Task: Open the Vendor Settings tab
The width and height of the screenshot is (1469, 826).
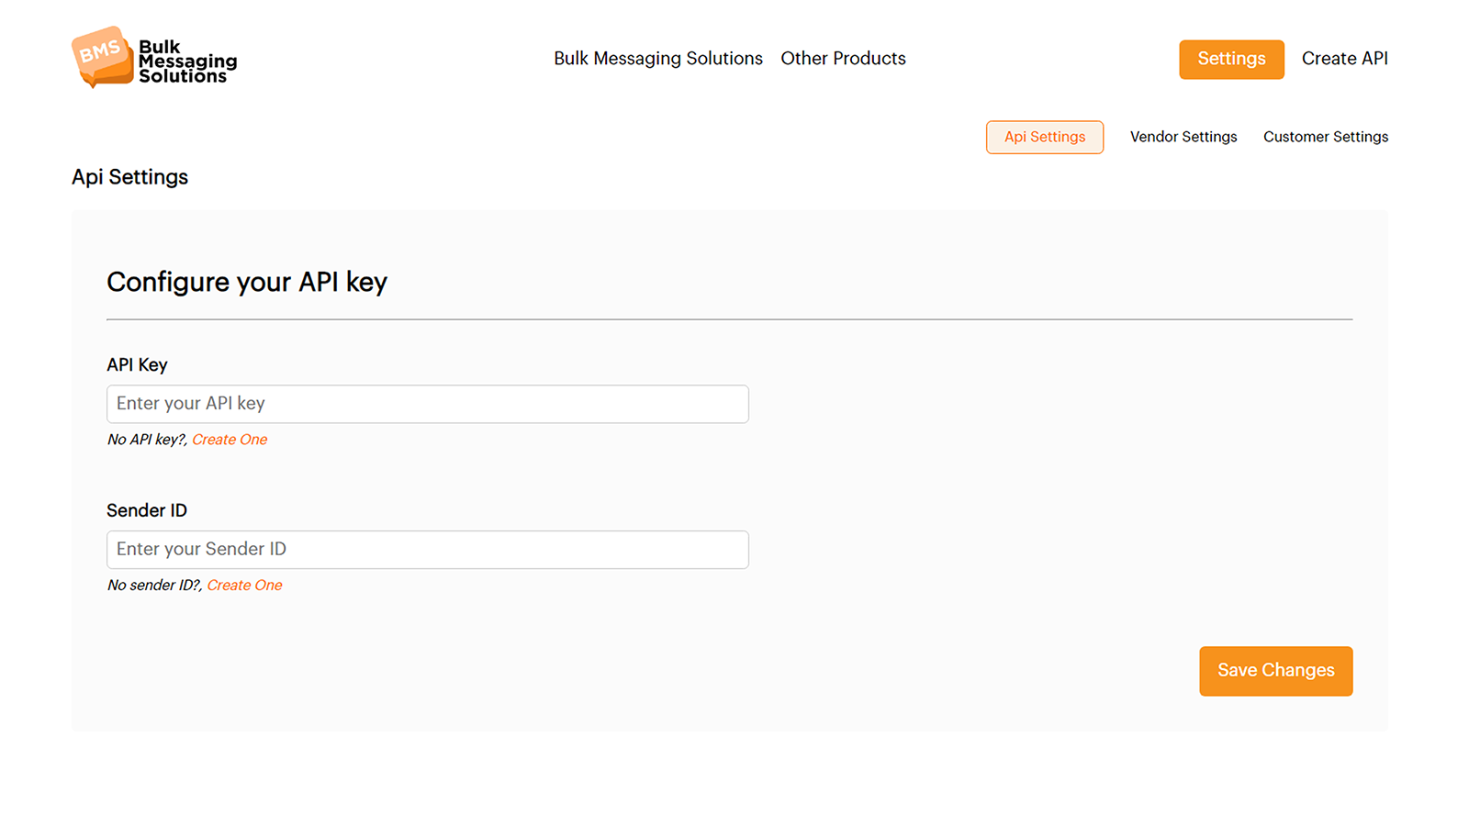Action: click(1183, 136)
